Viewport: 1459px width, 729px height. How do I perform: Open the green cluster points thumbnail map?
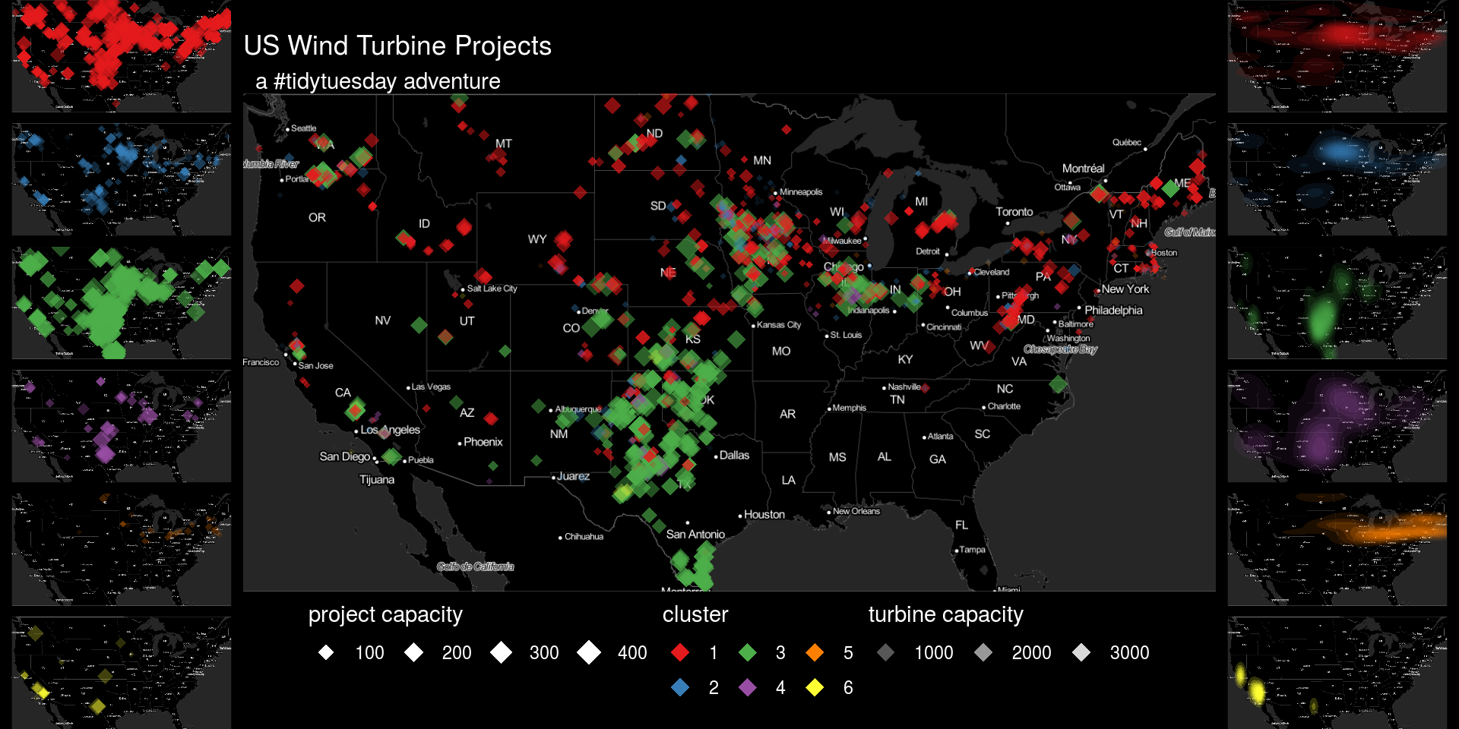click(x=122, y=303)
